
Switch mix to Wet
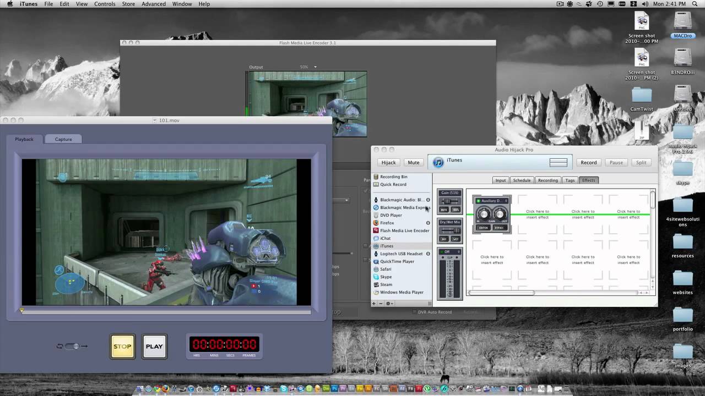(456, 239)
